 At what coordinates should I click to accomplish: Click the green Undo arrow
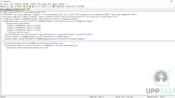[x=24, y=7]
